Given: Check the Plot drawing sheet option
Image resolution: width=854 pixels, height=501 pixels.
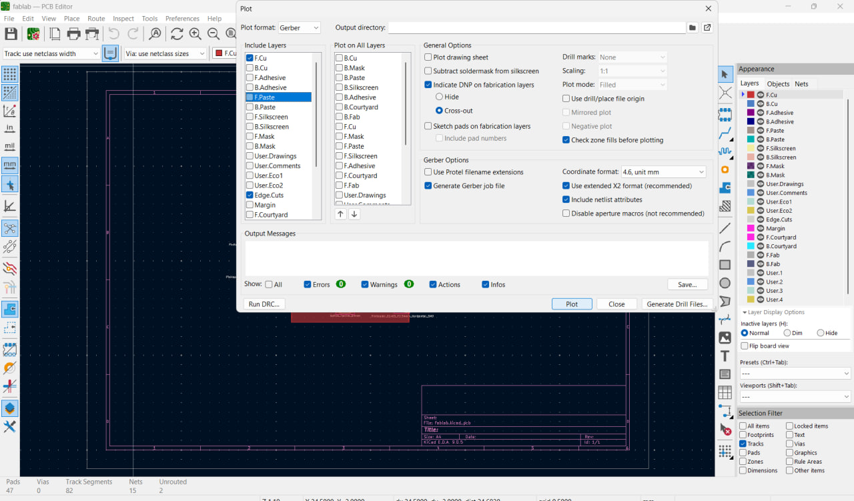Looking at the screenshot, I should point(428,57).
